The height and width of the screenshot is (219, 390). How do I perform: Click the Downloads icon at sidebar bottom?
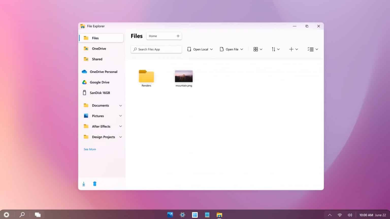(84, 184)
